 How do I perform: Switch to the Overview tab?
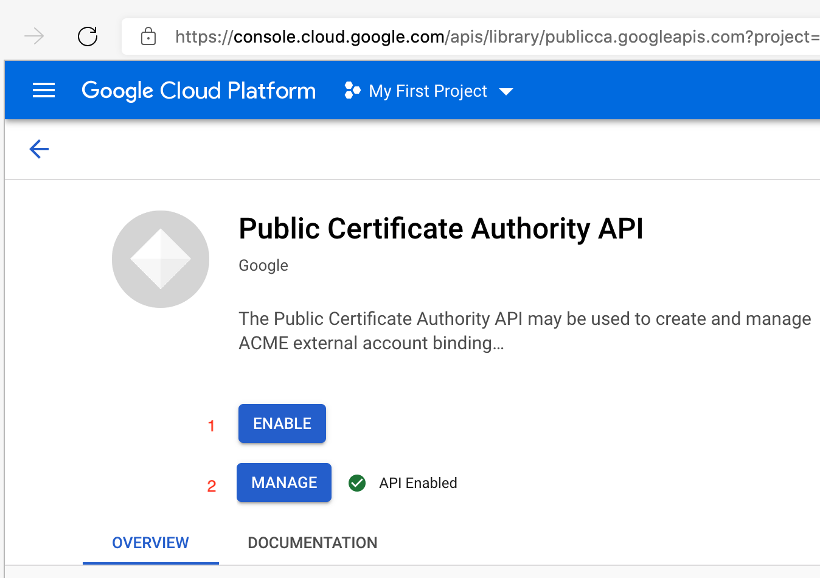pyautogui.click(x=151, y=543)
